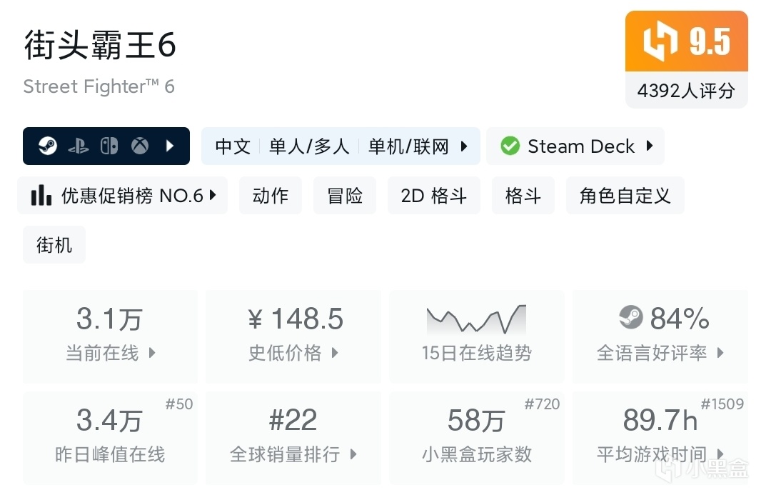View 史低价格 ¥148.5 details

pos(293,336)
